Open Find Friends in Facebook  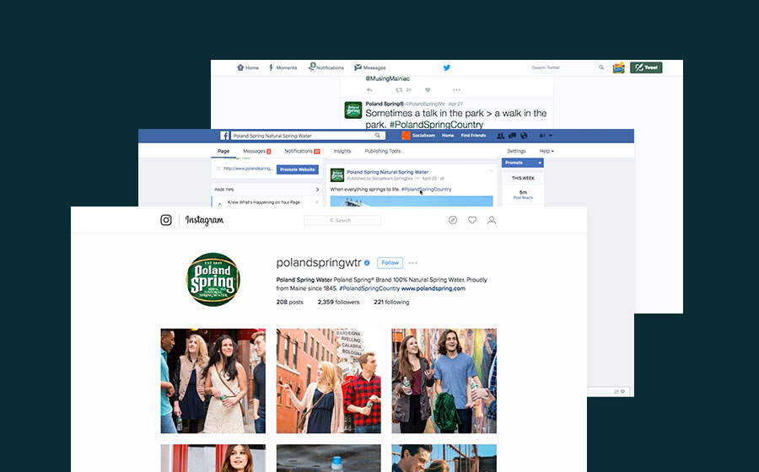pos(473,136)
